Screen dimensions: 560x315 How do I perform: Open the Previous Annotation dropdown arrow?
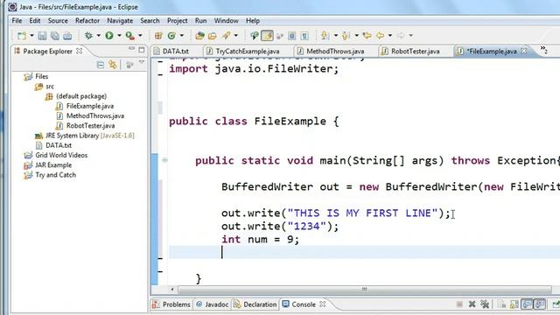(x=356, y=35)
